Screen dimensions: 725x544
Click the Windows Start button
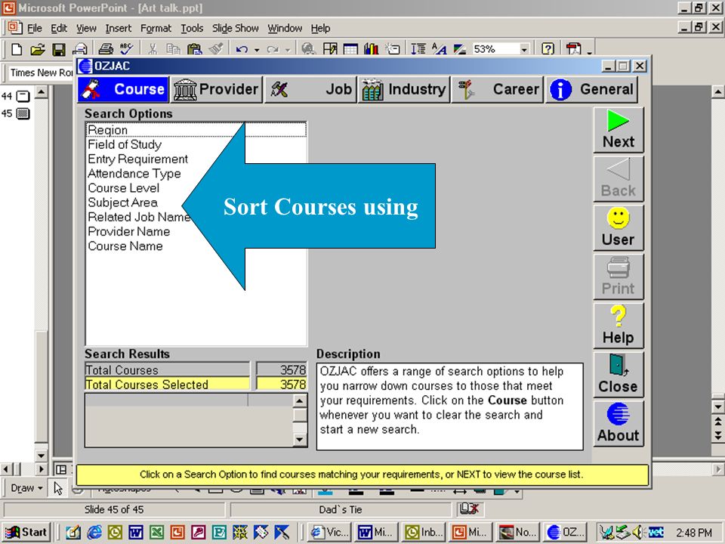coord(27,532)
